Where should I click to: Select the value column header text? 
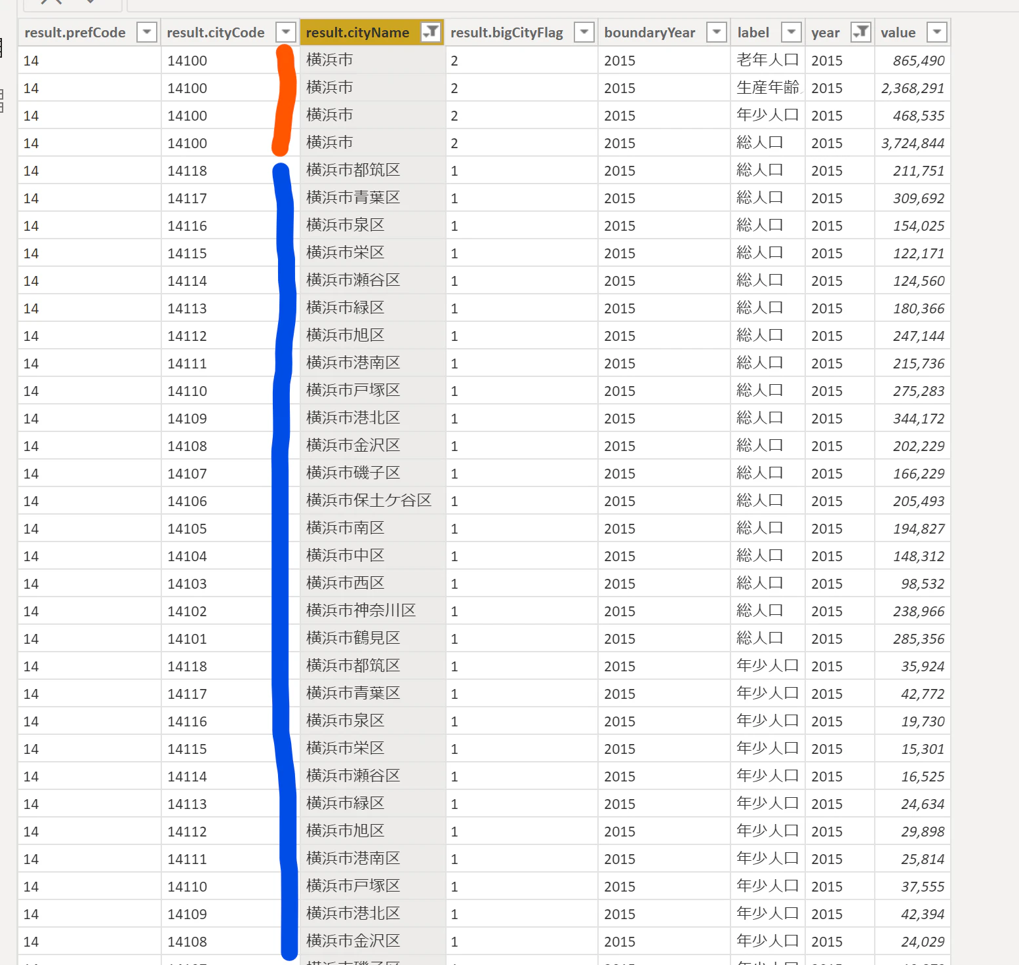click(898, 32)
